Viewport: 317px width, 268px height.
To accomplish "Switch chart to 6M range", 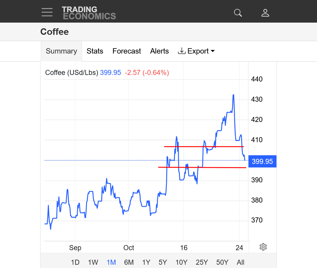I will (129, 262).
